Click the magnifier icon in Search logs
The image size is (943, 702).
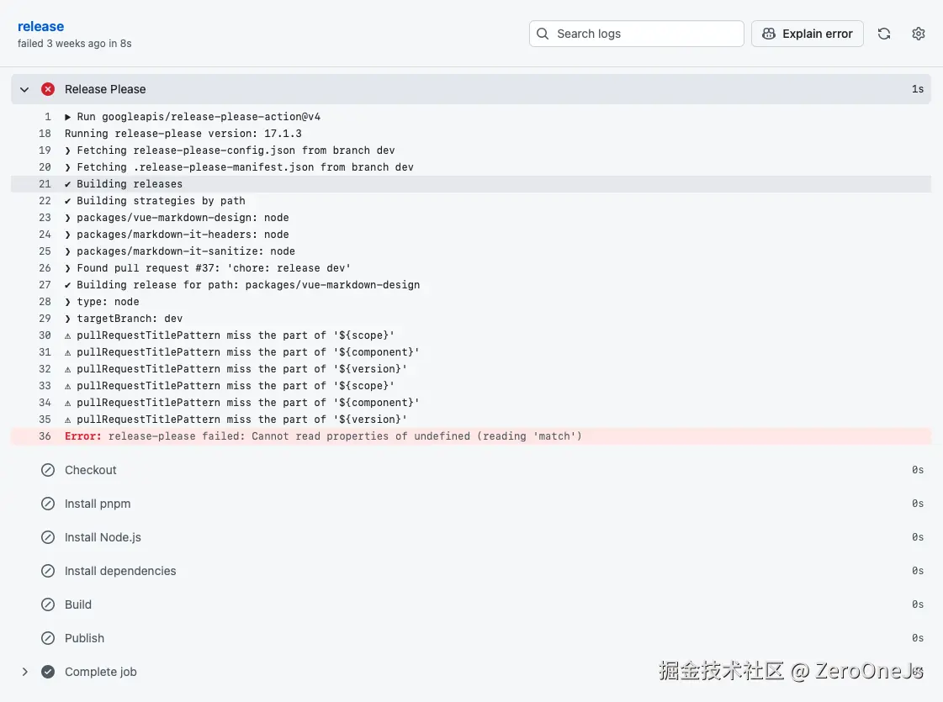(543, 34)
